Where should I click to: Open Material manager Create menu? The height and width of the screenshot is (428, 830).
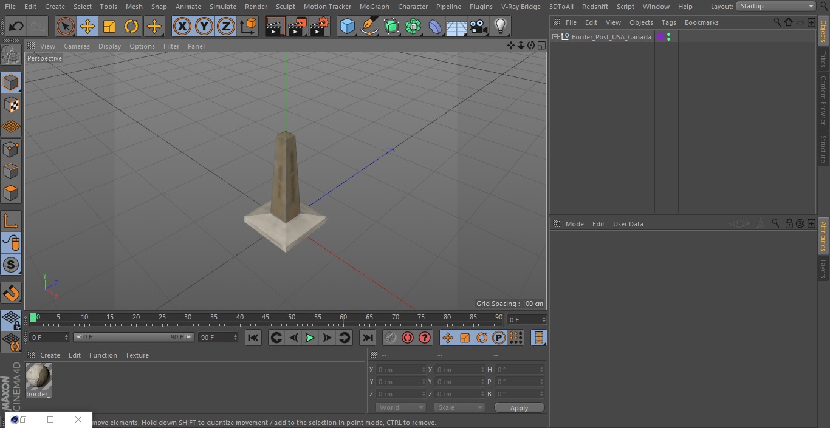coord(50,355)
